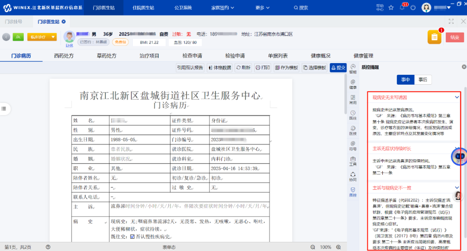This screenshot has width=467, height=251.
Task: Click the help question mark in status bar
Action: (x=48, y=247)
